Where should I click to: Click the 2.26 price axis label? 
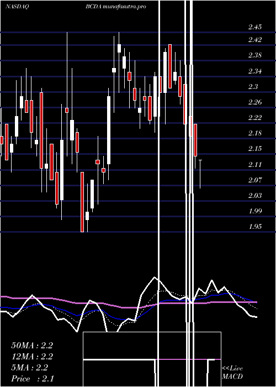point(255,102)
